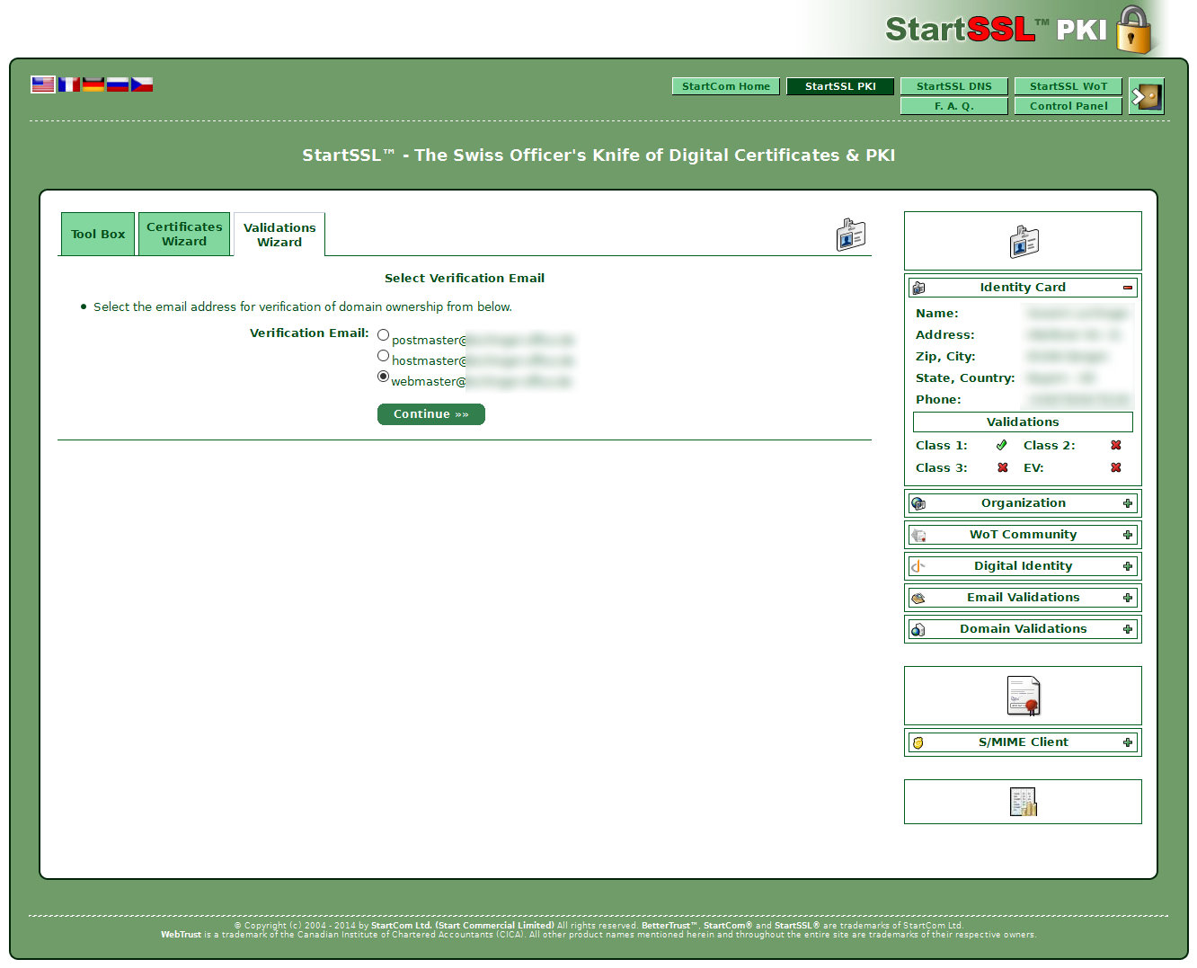Click ID badge icon beside wizard tabs

[850, 235]
